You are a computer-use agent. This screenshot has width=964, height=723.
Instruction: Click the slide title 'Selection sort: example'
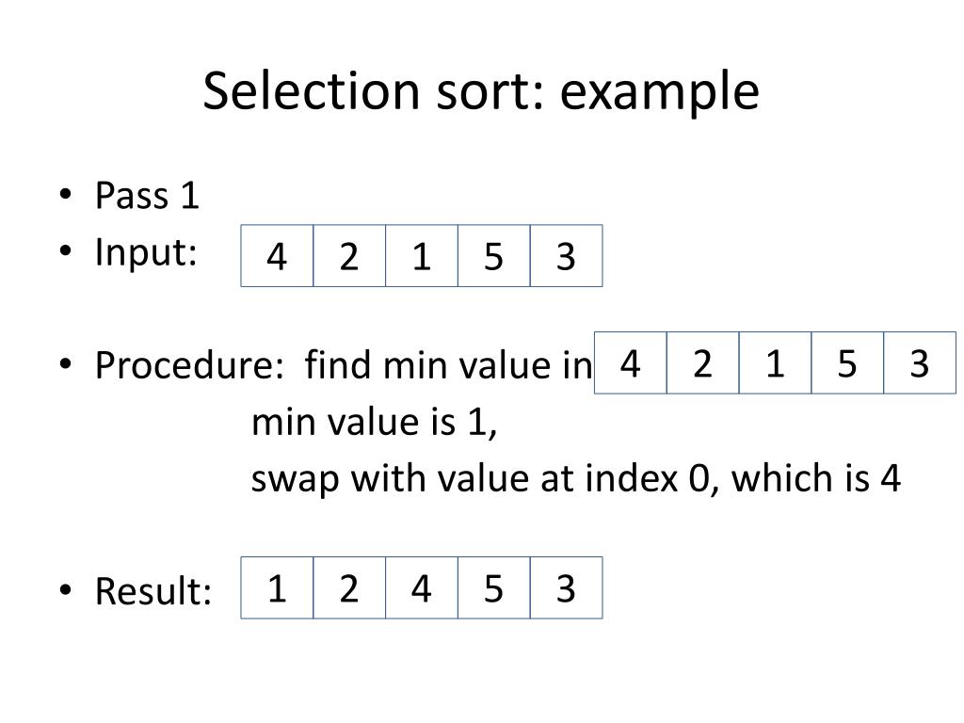481,91
